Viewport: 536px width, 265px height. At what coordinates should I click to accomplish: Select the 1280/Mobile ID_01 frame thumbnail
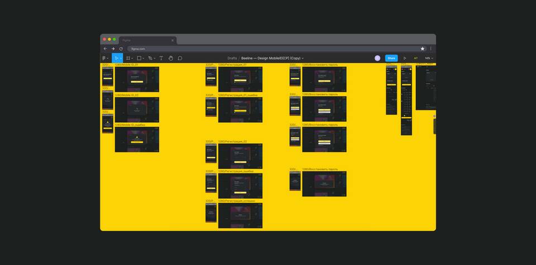pos(137,79)
